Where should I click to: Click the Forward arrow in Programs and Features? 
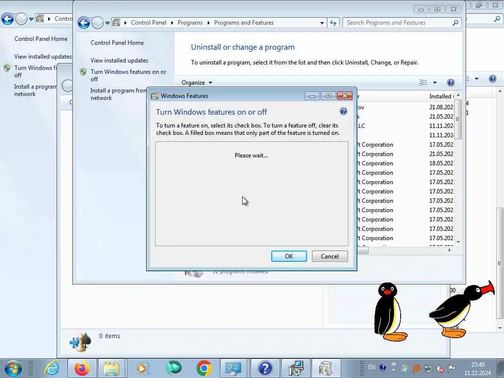point(98,23)
